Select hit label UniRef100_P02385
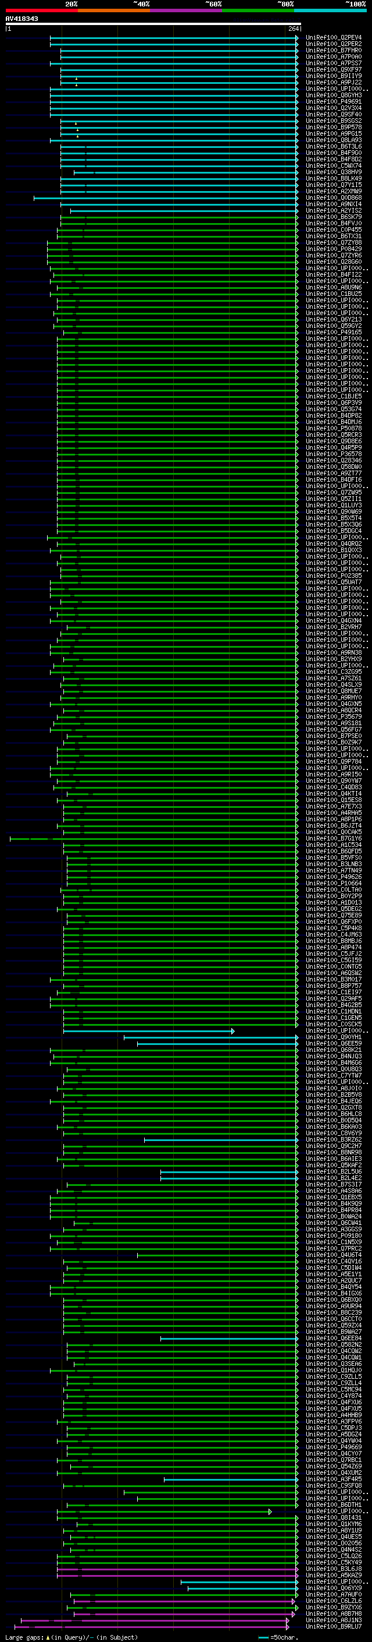This screenshot has height=1642, width=372. pos(333,575)
